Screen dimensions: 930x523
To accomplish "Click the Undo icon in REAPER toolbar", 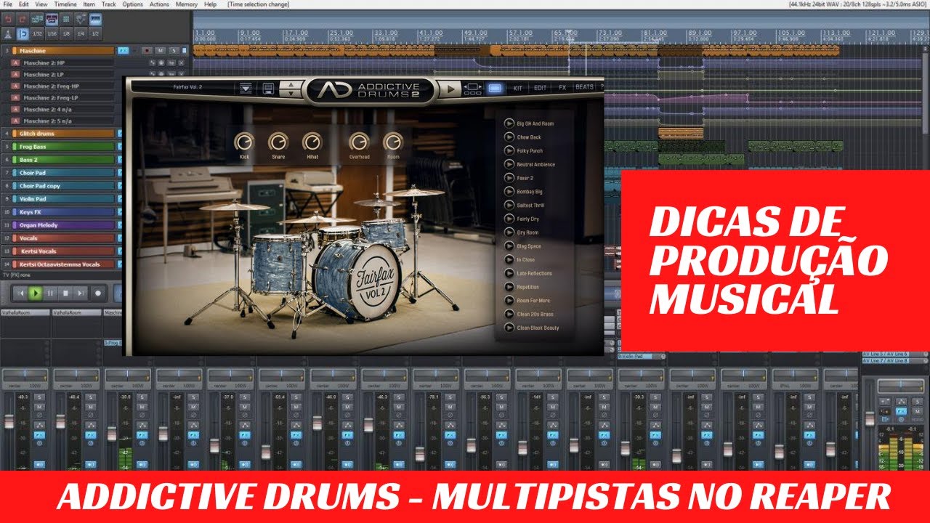I will 8,19.
